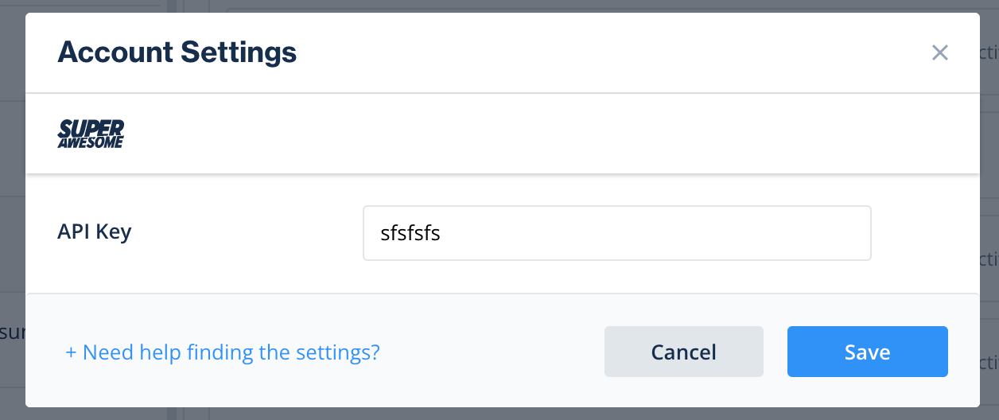Screen dimensions: 999x420
Task: Click the dimmed backdrop right of the dialog
Action: point(989,159)
